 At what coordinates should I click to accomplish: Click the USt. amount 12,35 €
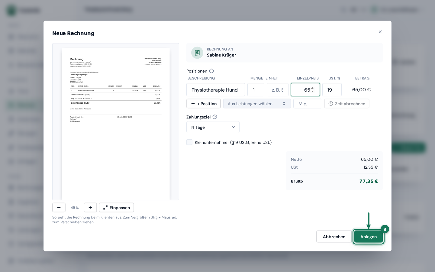(371, 167)
